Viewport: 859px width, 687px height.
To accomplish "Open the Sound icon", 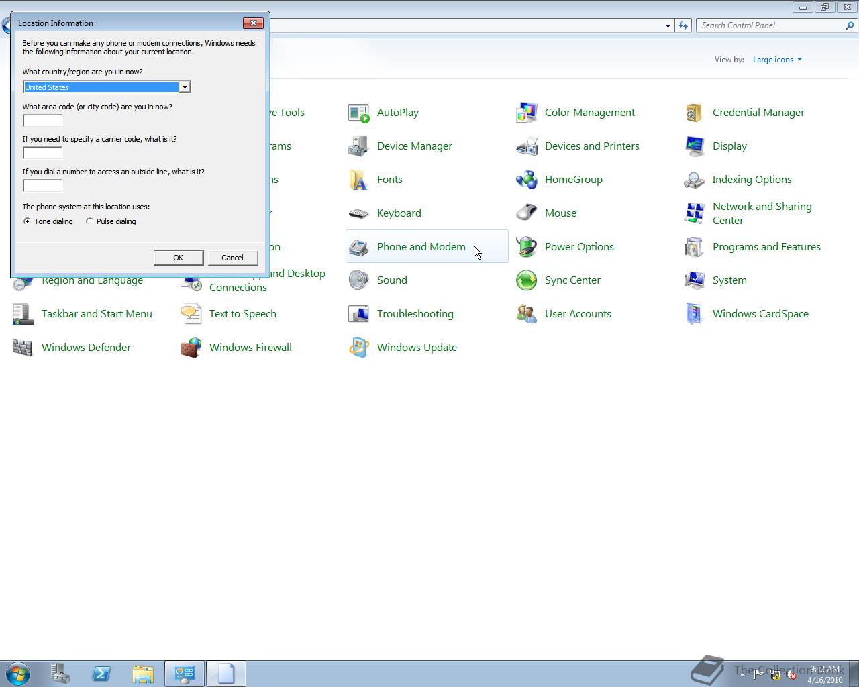I will point(359,280).
